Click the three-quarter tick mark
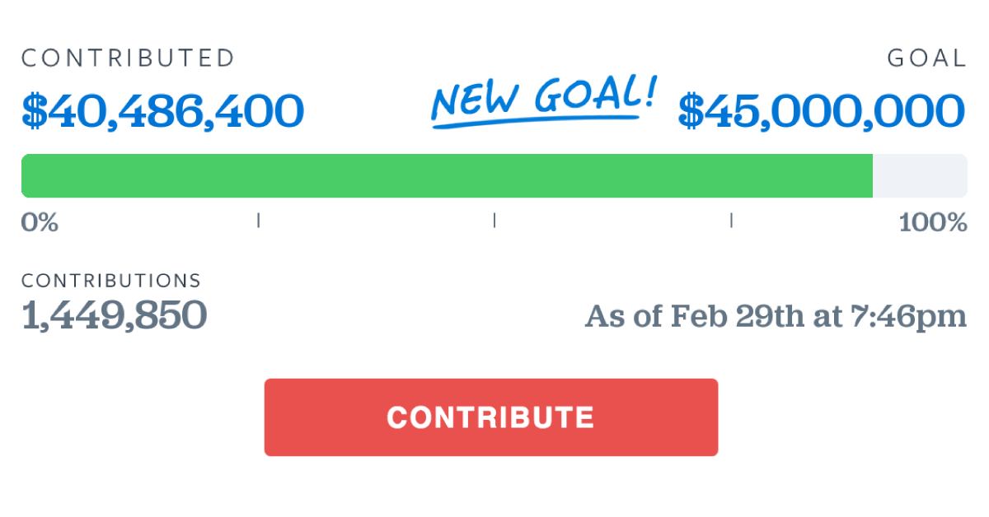Screen dimensions: 989x517 (x=731, y=220)
